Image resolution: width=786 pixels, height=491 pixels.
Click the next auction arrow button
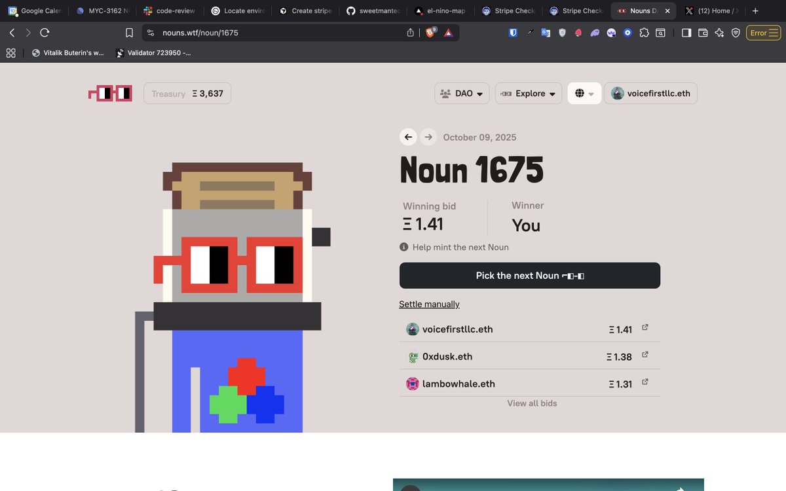428,137
